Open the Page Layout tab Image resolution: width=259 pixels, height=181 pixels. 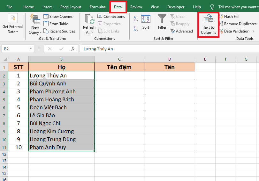click(71, 7)
